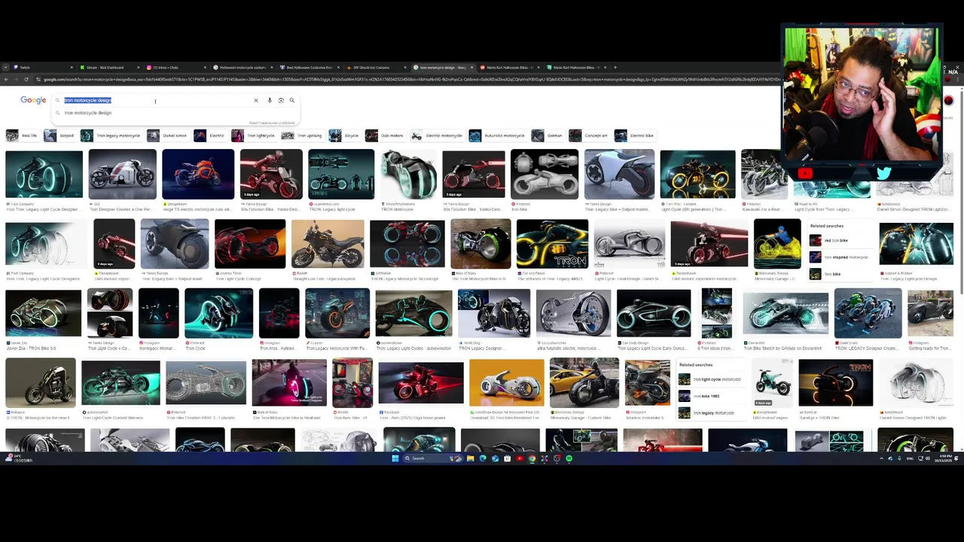Switch to the Best Halloween Costumes tab
Viewport: 964px width, 542px height.
tap(310, 67)
